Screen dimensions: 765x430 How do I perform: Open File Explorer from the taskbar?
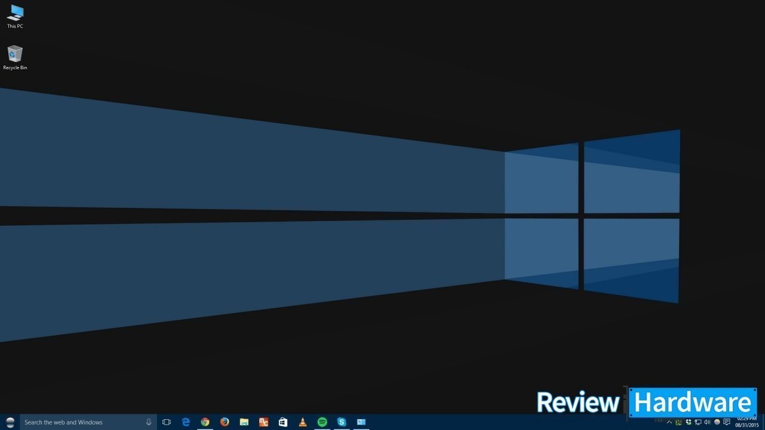[x=244, y=422]
